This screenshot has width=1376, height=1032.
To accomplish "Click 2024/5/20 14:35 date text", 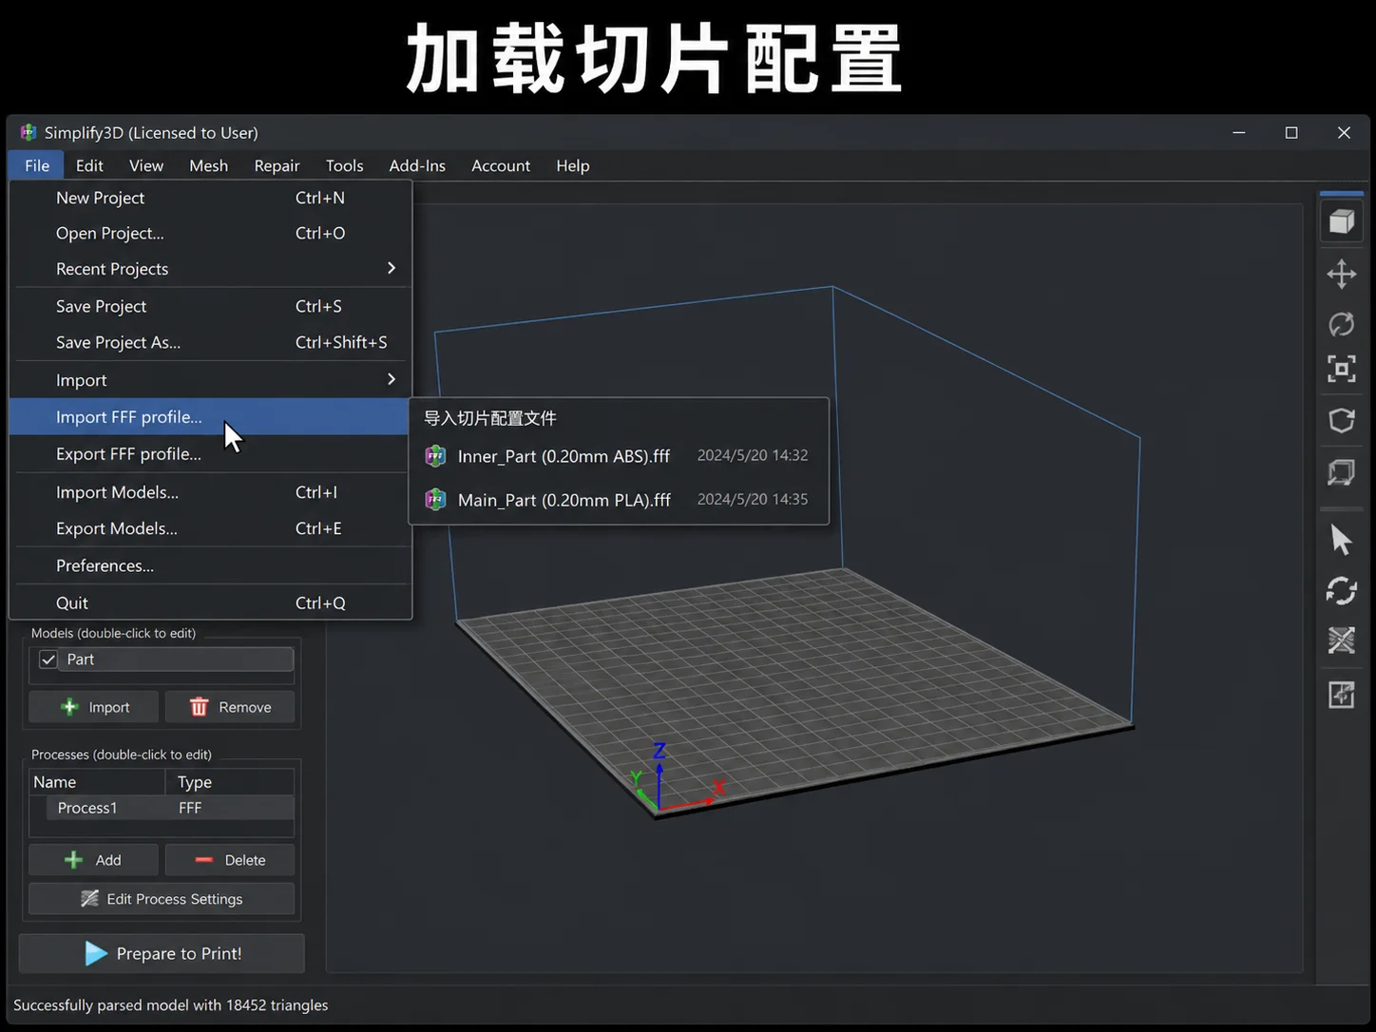I will point(753,499).
